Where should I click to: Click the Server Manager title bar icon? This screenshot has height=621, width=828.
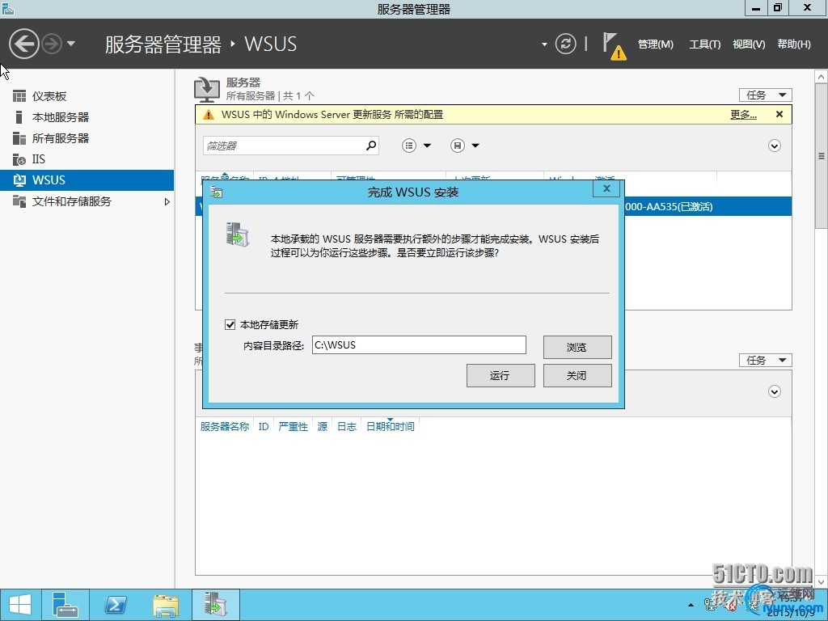pos(7,8)
